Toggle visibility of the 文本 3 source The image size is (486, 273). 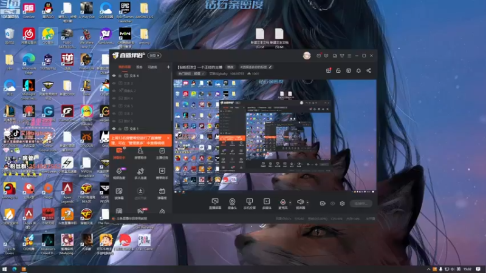tap(114, 113)
